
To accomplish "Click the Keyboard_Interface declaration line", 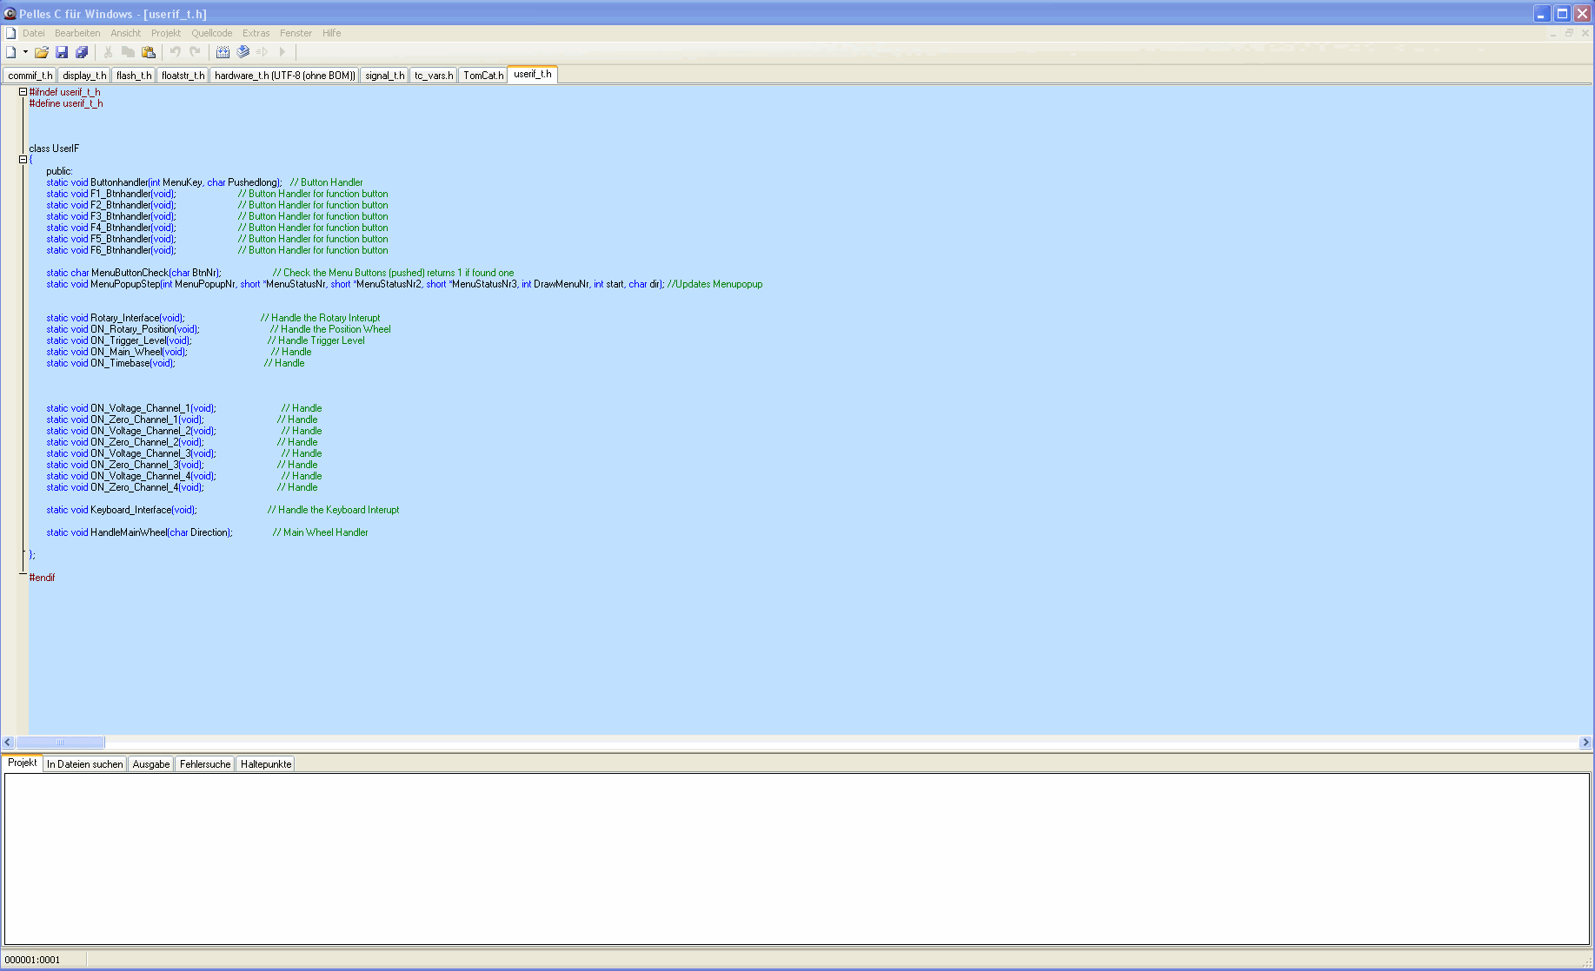I will [x=122, y=510].
